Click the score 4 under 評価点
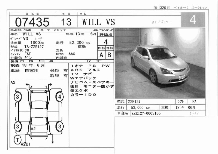Viewport: 218px width, 154px height. point(106,42)
